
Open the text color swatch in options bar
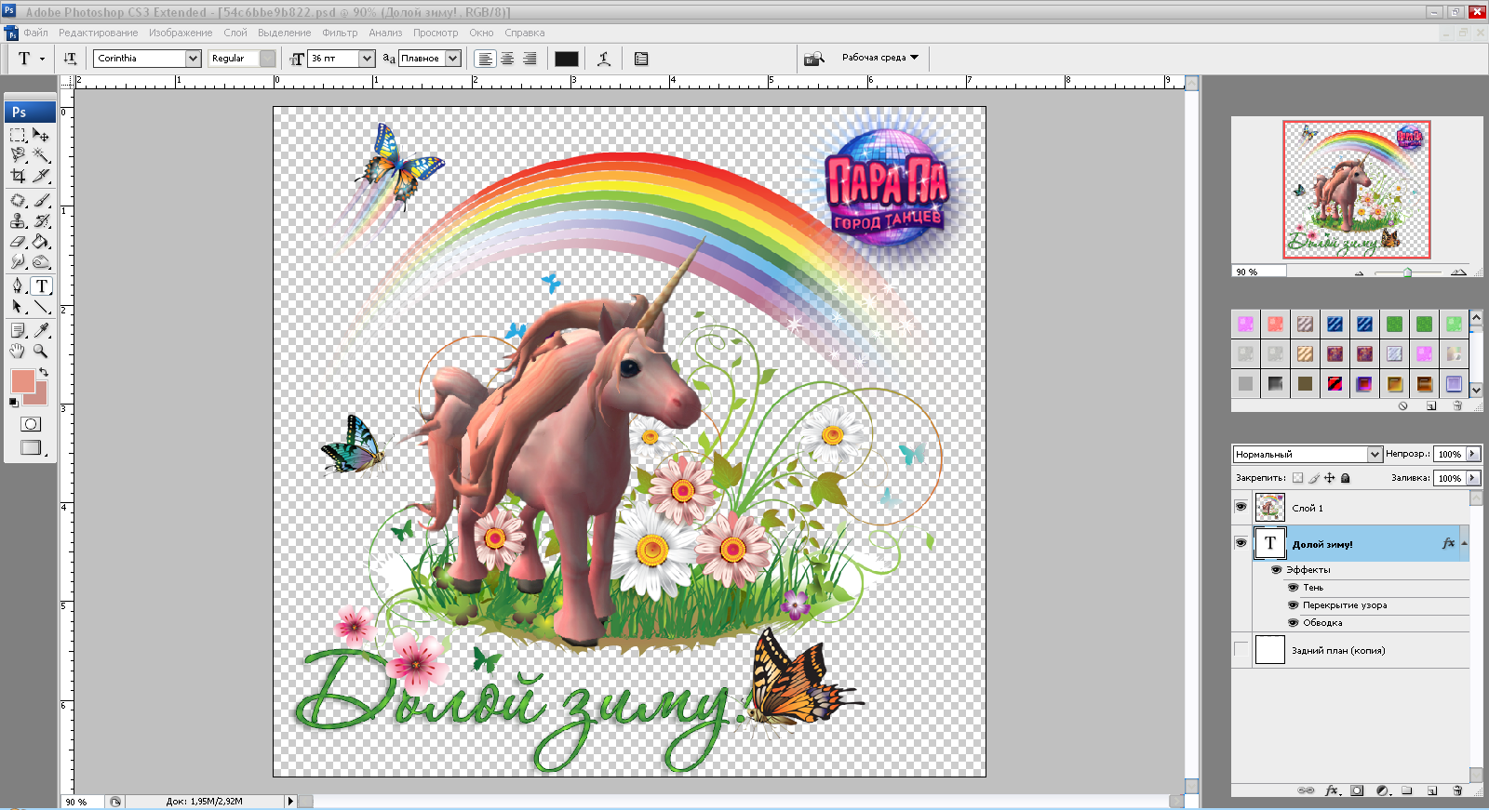click(567, 59)
